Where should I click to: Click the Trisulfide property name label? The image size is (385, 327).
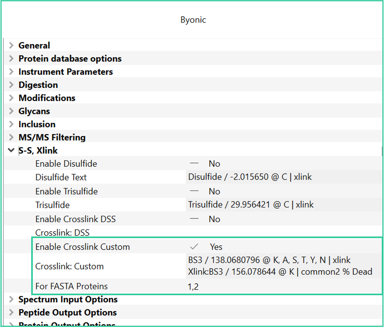coord(52,205)
